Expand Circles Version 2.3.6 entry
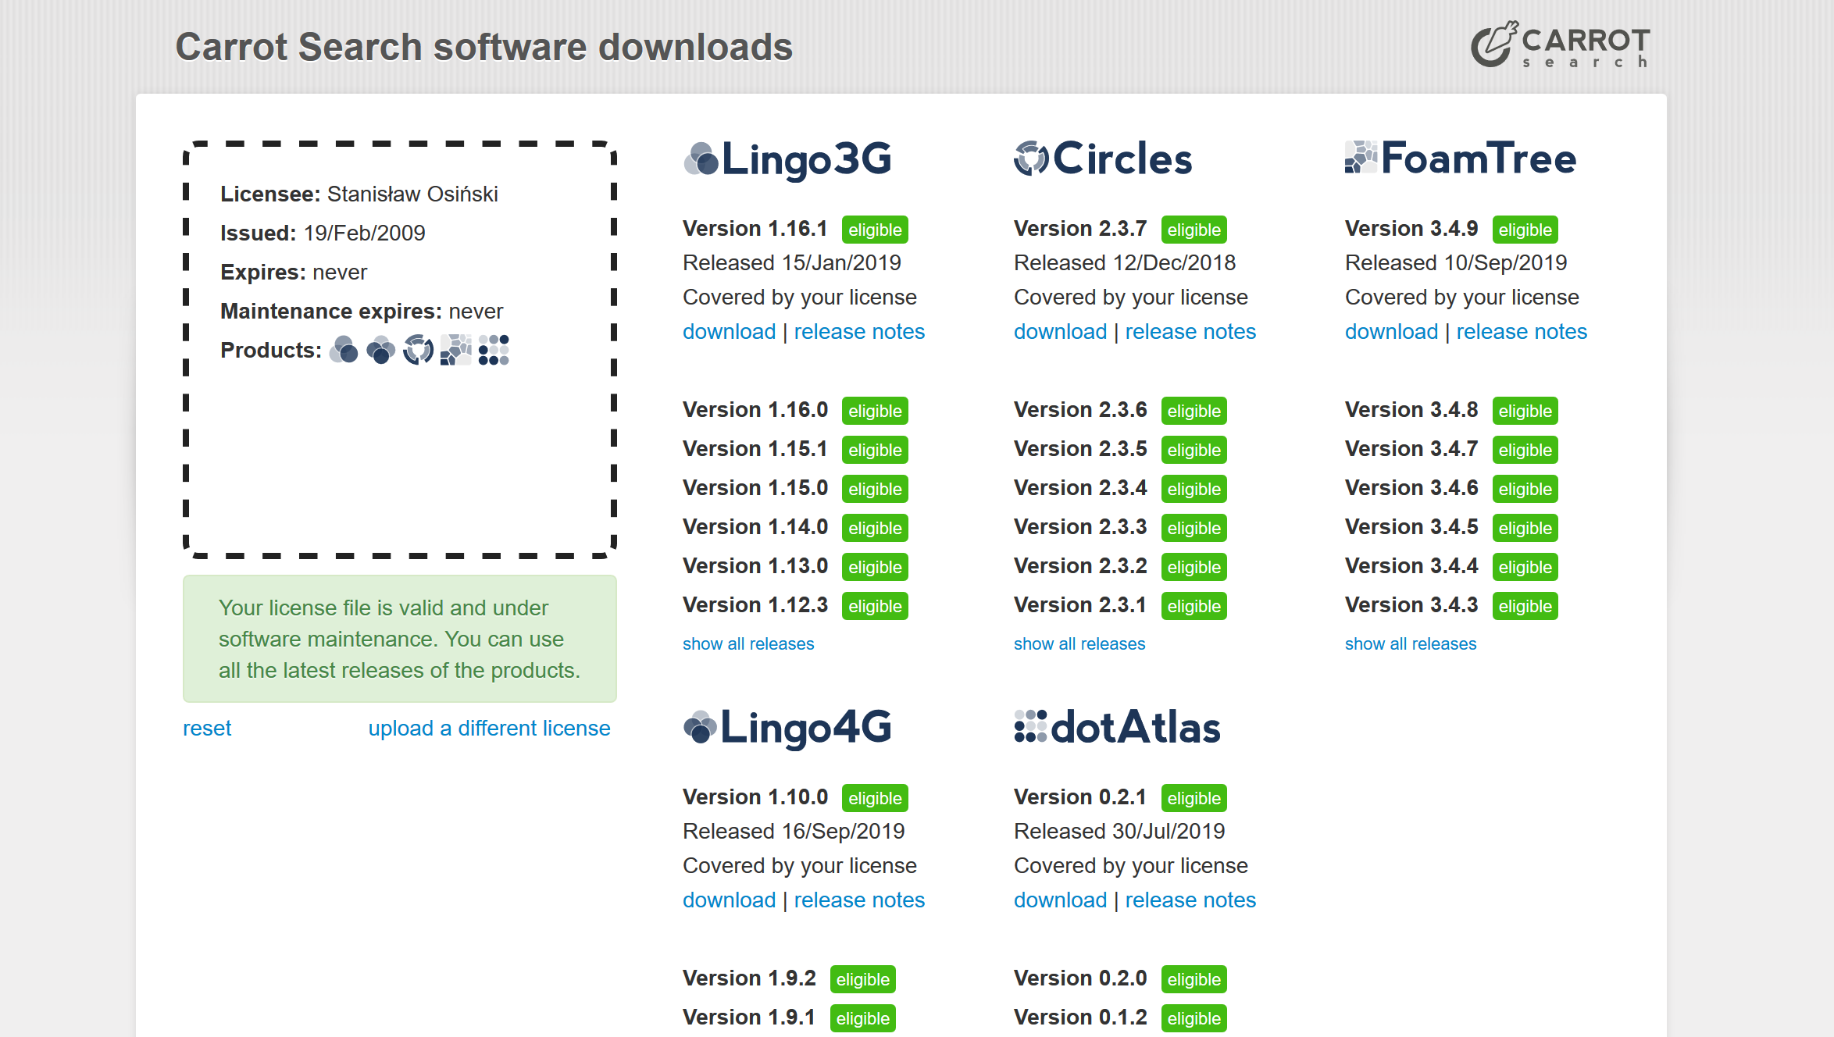 1080,410
